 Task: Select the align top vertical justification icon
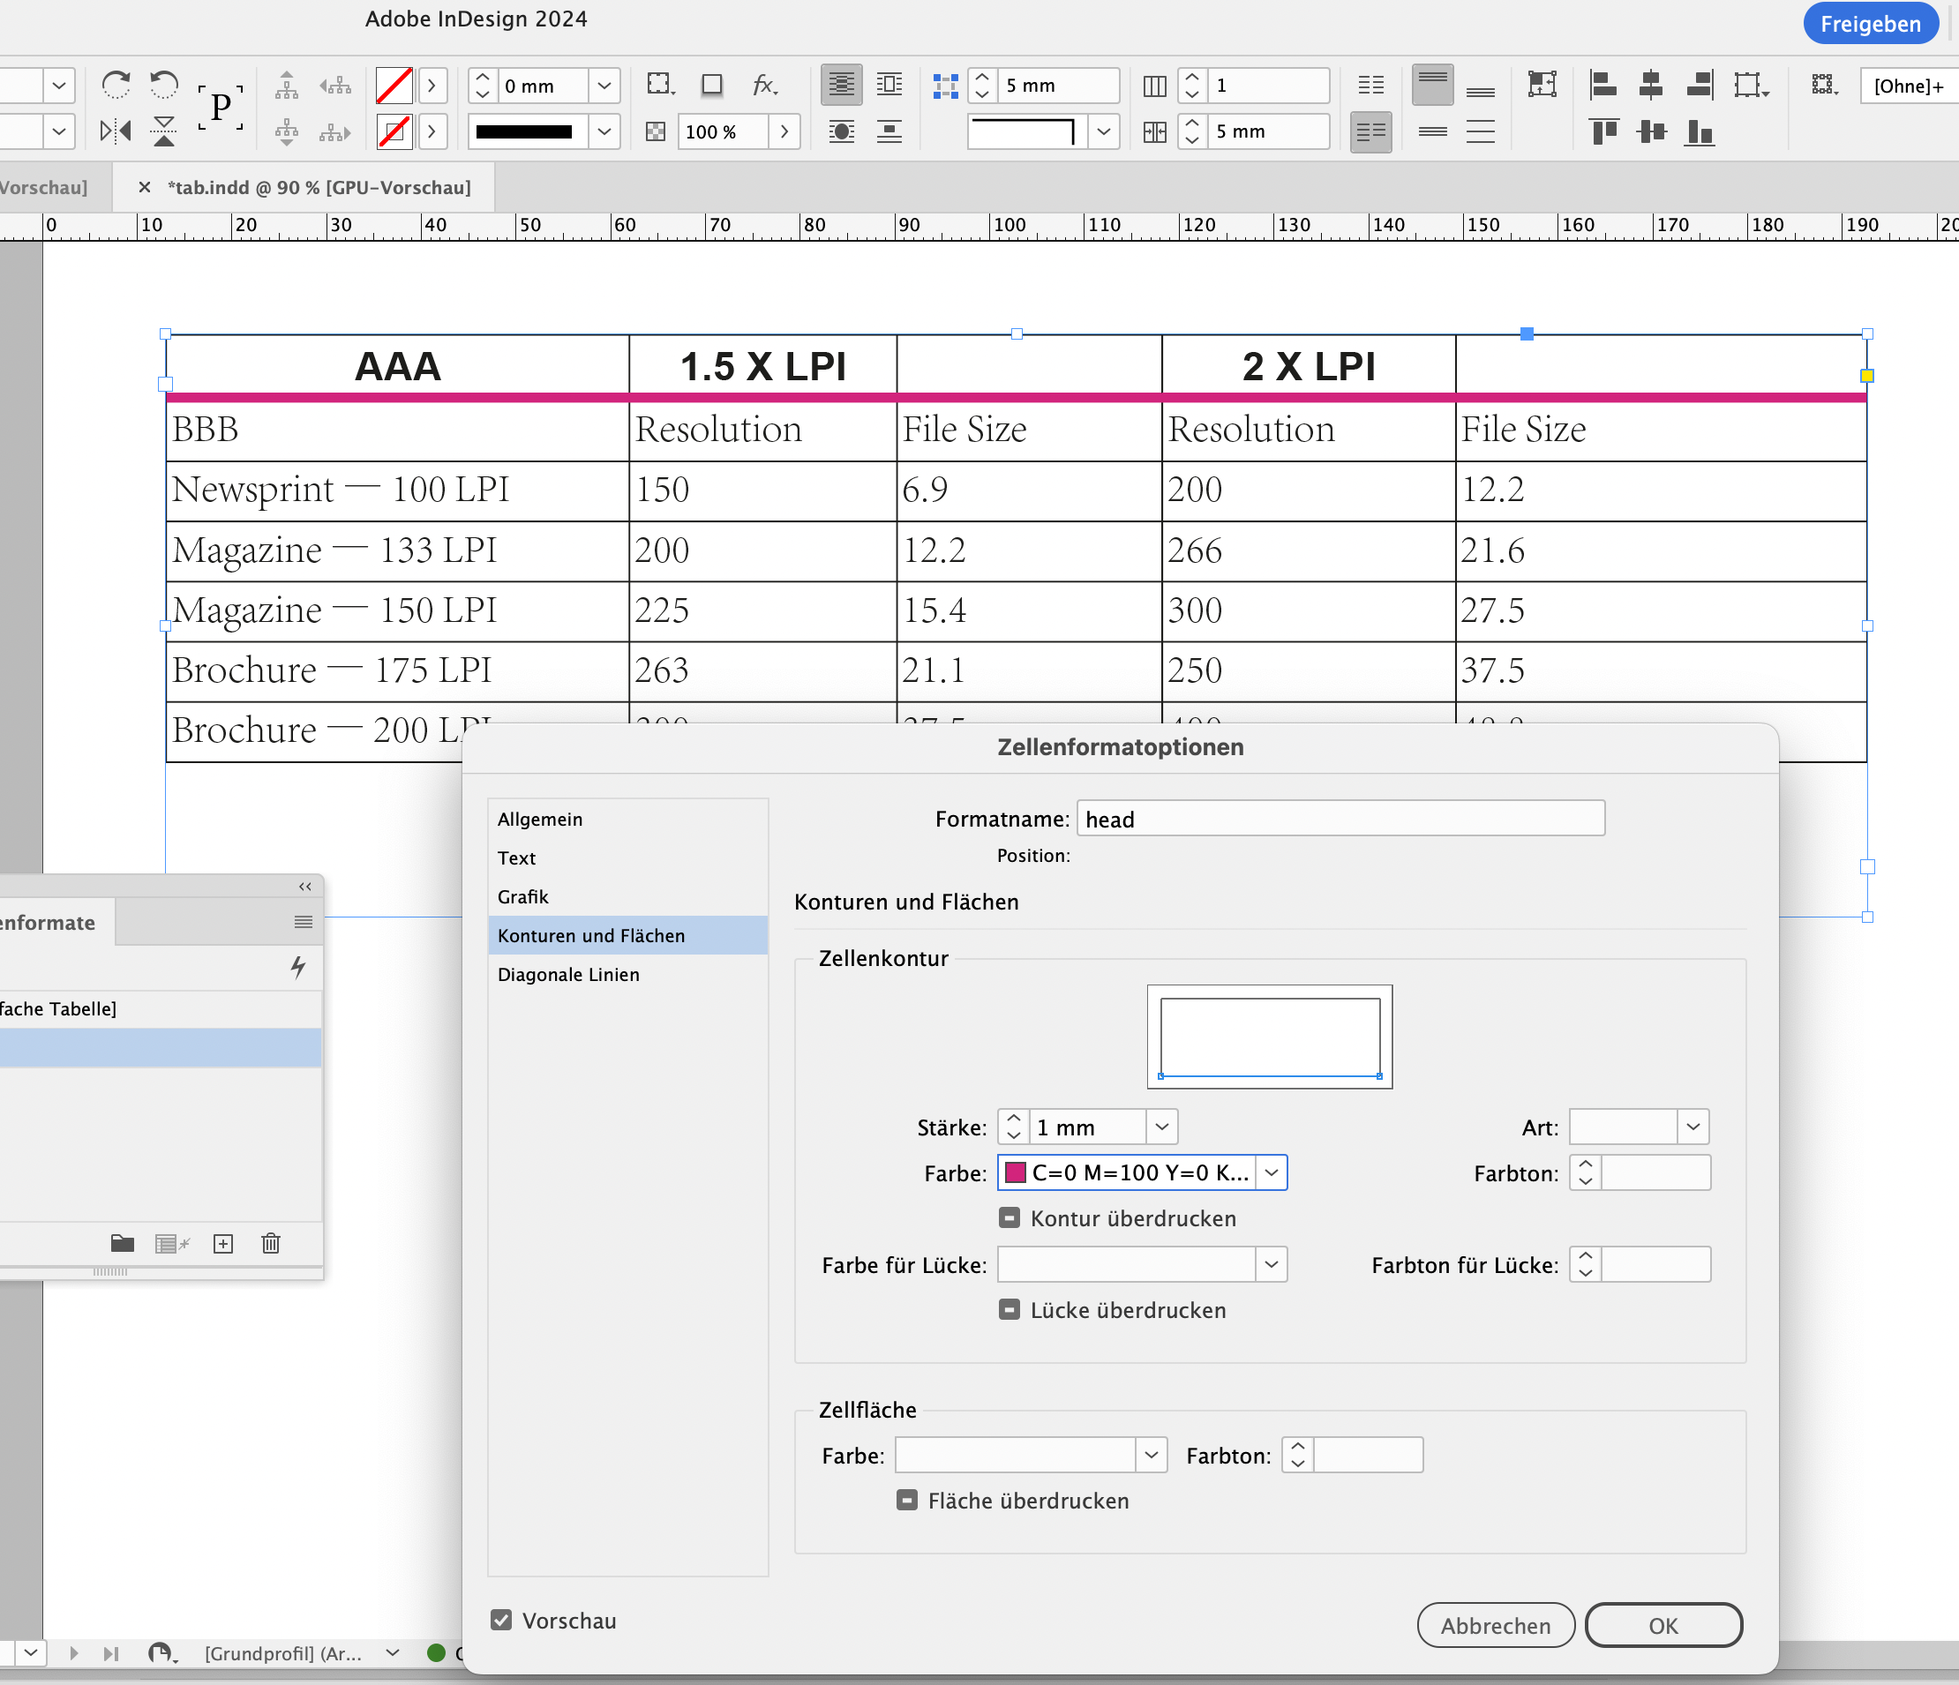point(1604,131)
